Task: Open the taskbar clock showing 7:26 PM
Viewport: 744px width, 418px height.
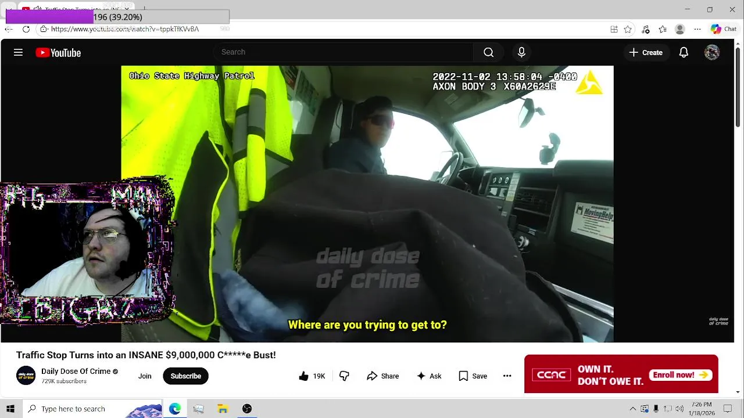Action: (x=702, y=409)
